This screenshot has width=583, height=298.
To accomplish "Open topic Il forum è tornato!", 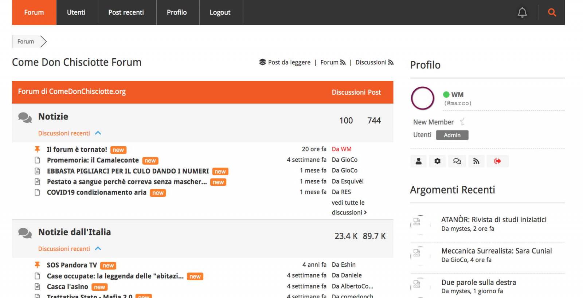I will click(x=77, y=149).
